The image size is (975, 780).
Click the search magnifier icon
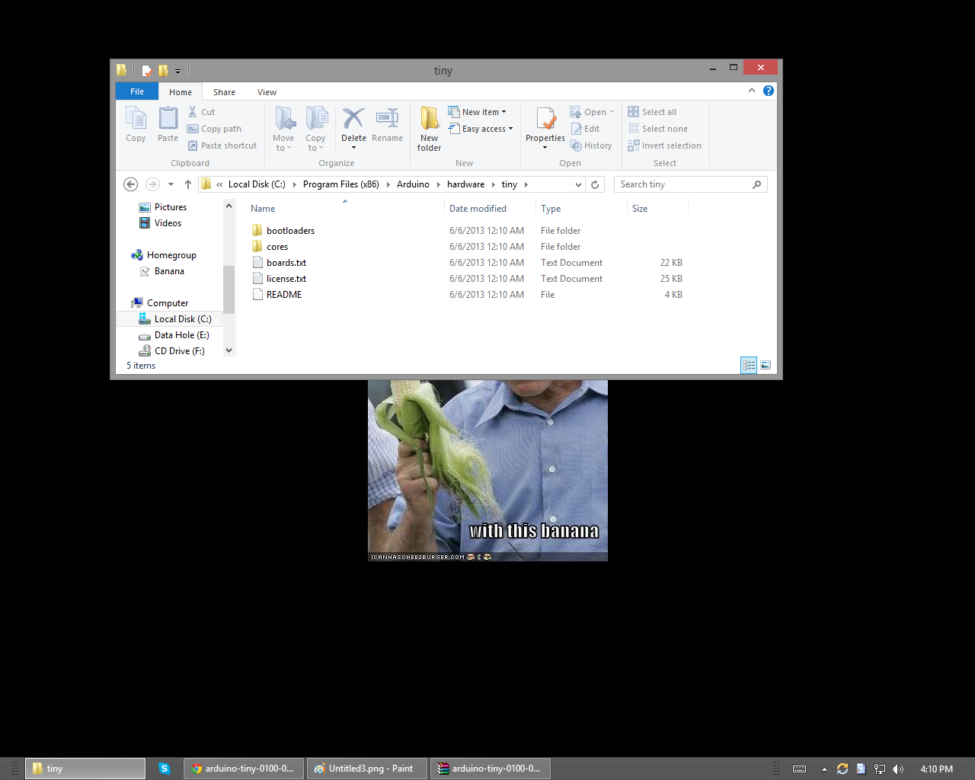click(x=756, y=184)
